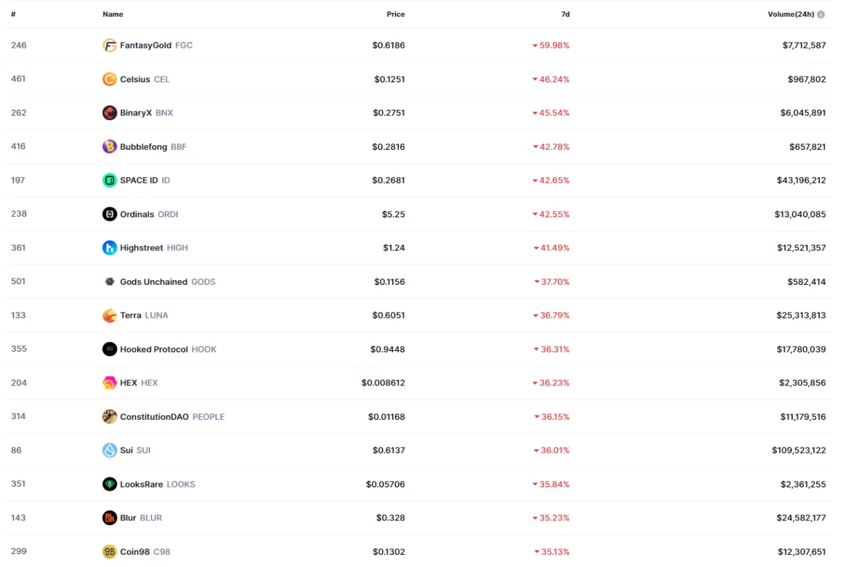Click the Volume(24h) info icon
The image size is (845, 567).
coord(821,14)
